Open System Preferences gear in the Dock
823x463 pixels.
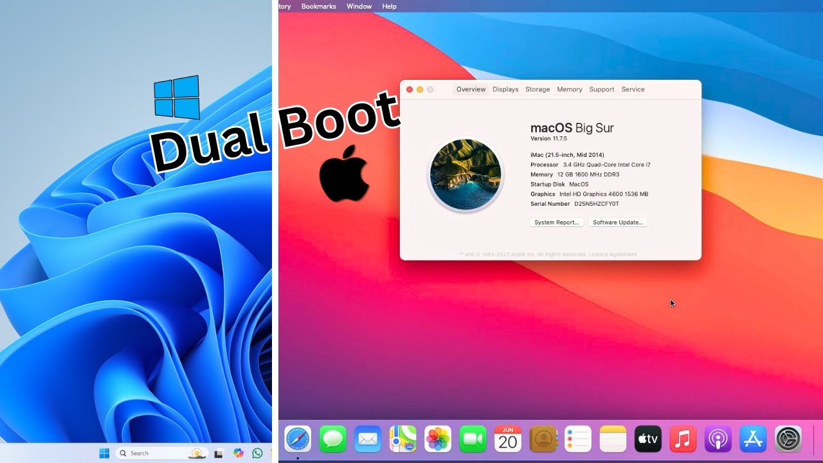pyautogui.click(x=788, y=439)
